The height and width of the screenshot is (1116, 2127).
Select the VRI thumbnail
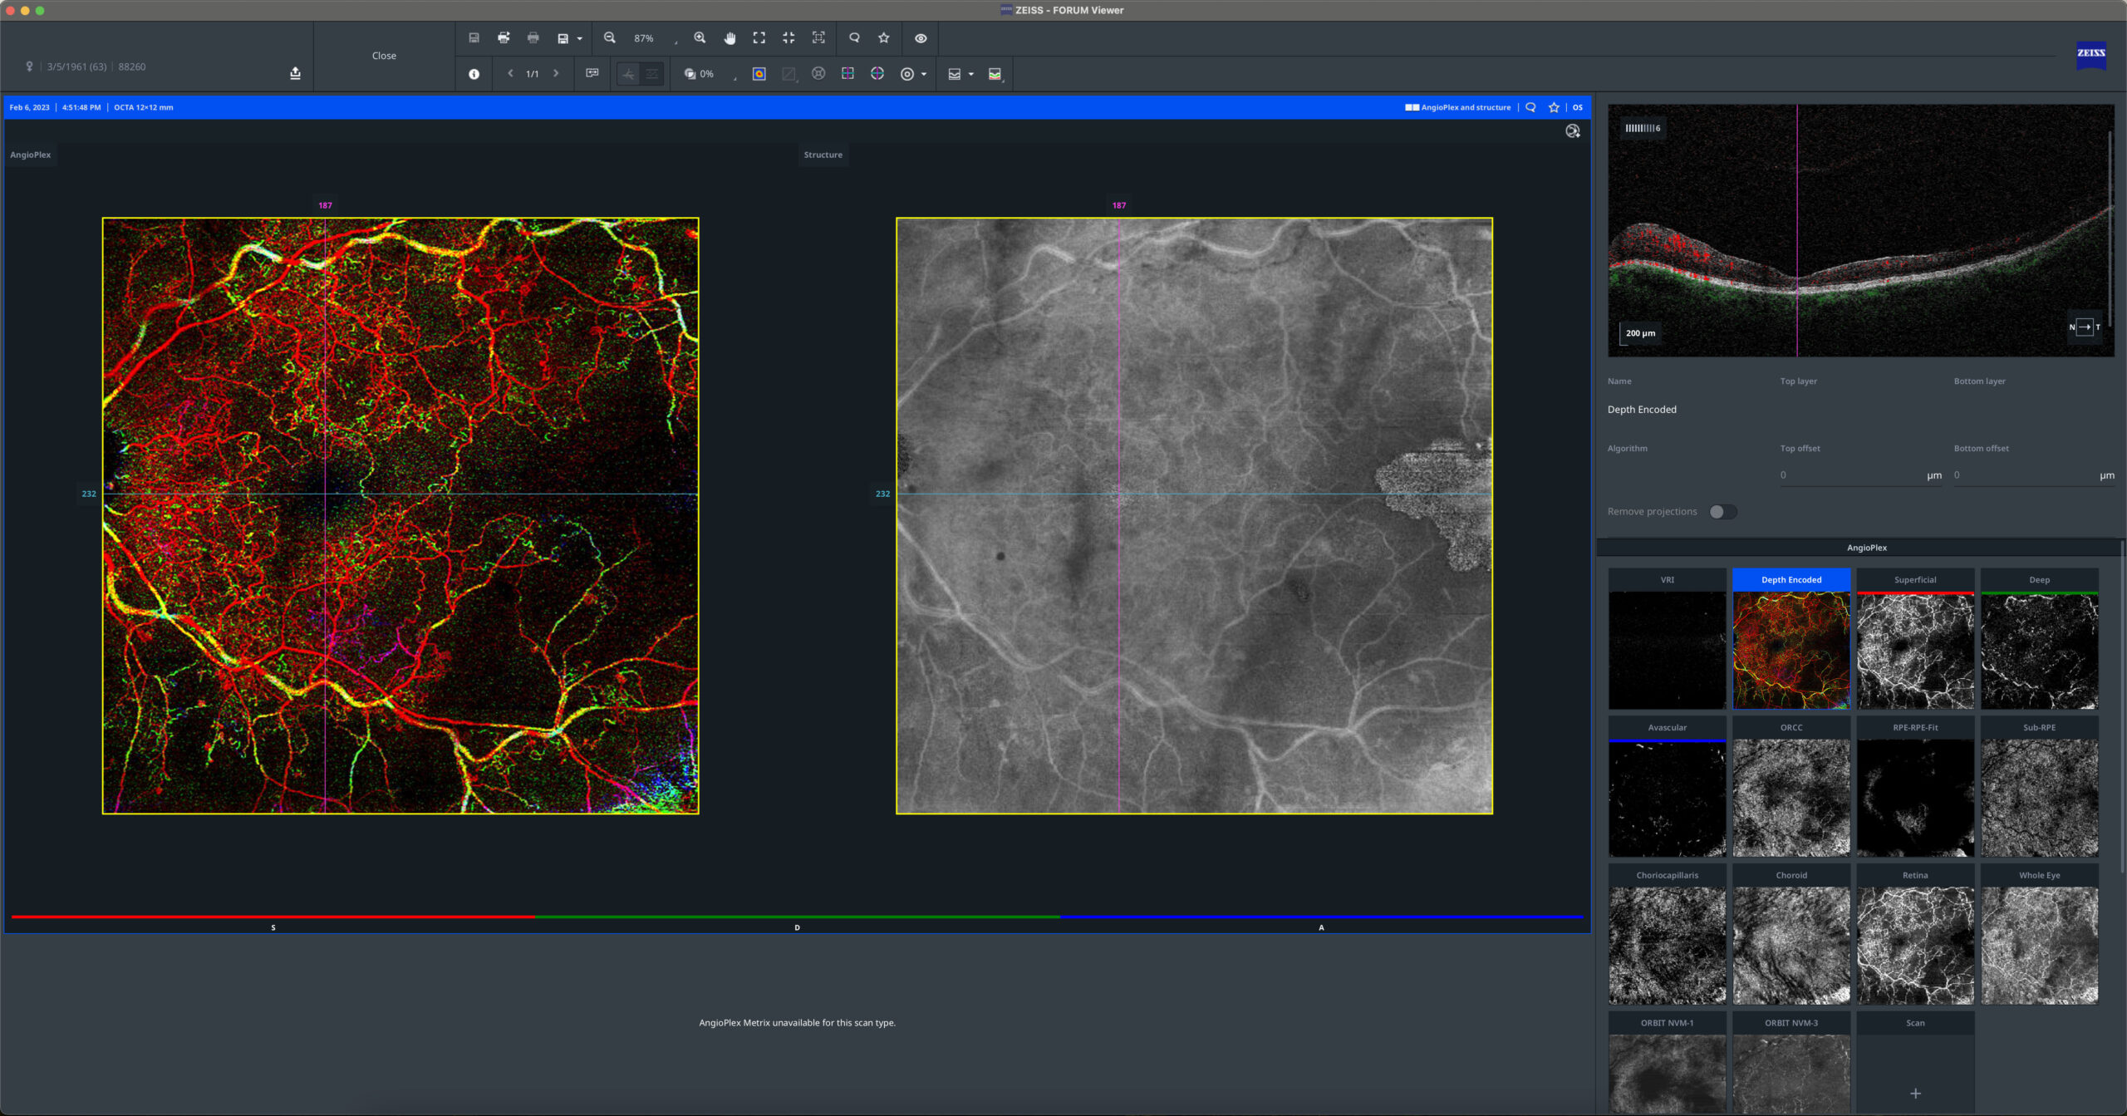tap(1667, 639)
